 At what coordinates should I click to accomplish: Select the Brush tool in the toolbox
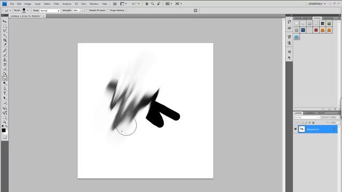5,55
